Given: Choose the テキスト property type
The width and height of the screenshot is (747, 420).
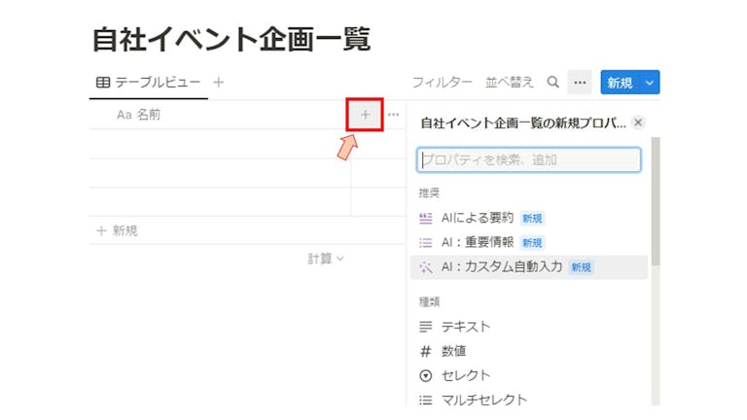Looking at the screenshot, I should click(x=529, y=327).
